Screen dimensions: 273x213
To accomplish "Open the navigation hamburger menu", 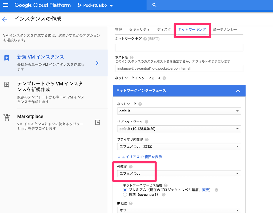I will (x=6, y=5).
